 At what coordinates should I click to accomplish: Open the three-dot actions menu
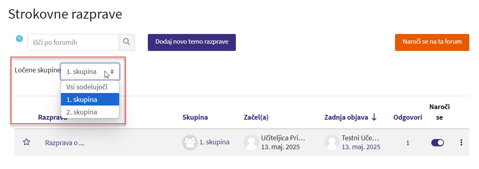[461, 142]
